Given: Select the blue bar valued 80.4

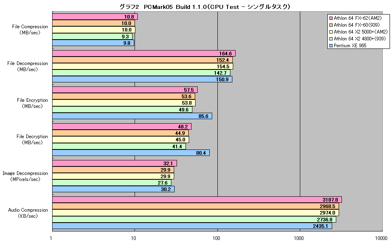Looking at the screenshot, I should [131, 153].
